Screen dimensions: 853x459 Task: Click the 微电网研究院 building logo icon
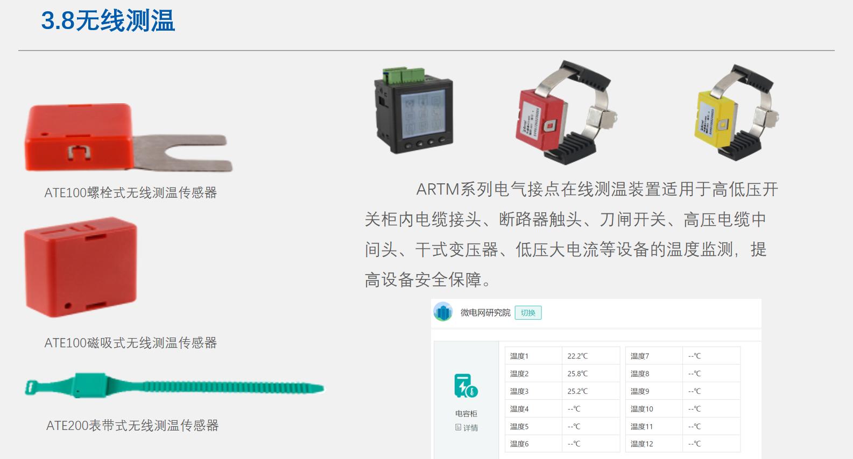click(443, 312)
